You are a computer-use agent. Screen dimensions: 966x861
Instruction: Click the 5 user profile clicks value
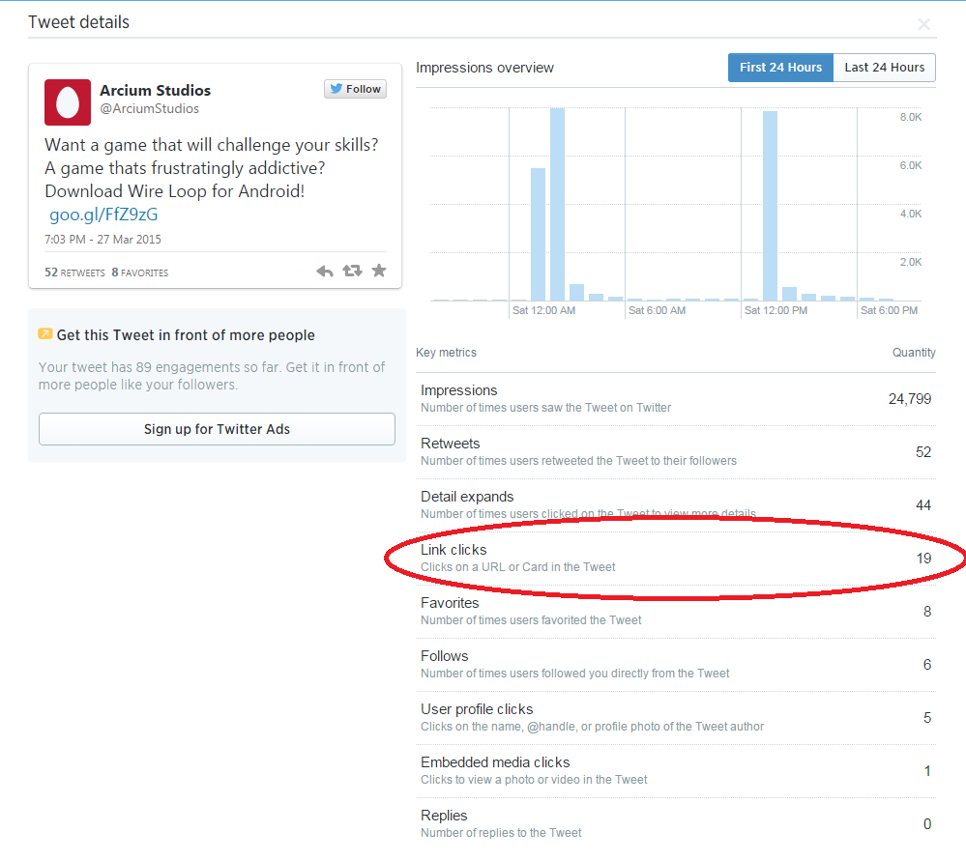click(x=927, y=717)
